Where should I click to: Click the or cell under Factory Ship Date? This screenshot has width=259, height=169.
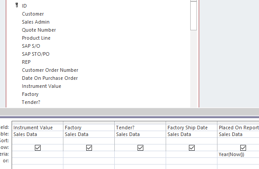(192, 161)
